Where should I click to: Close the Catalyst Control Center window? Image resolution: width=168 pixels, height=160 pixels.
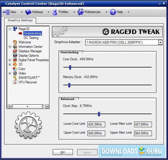point(164,4)
